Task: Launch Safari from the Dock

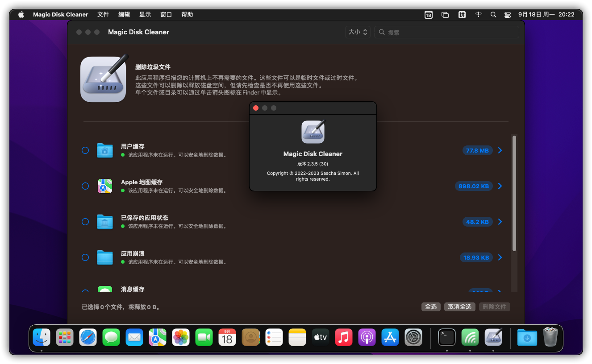Action: [x=88, y=337]
